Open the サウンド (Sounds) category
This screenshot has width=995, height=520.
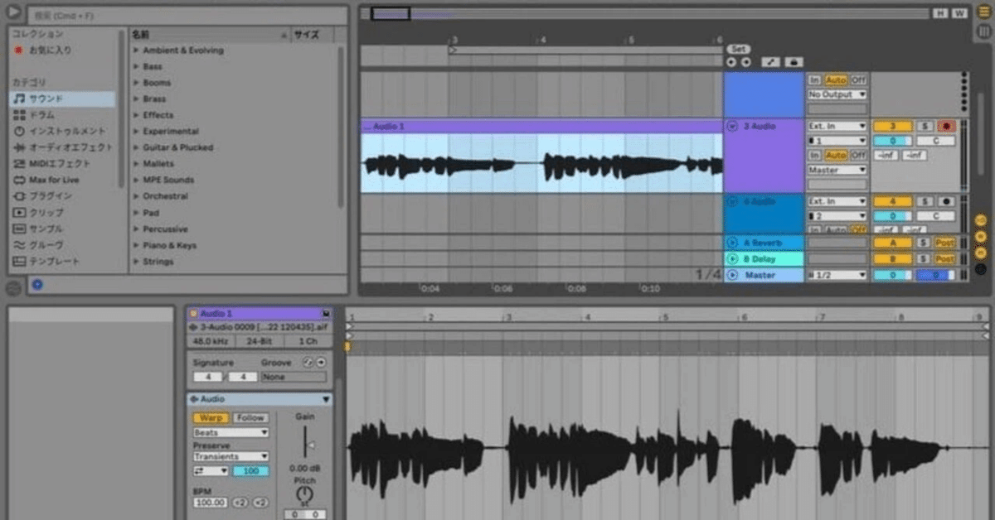(x=62, y=99)
